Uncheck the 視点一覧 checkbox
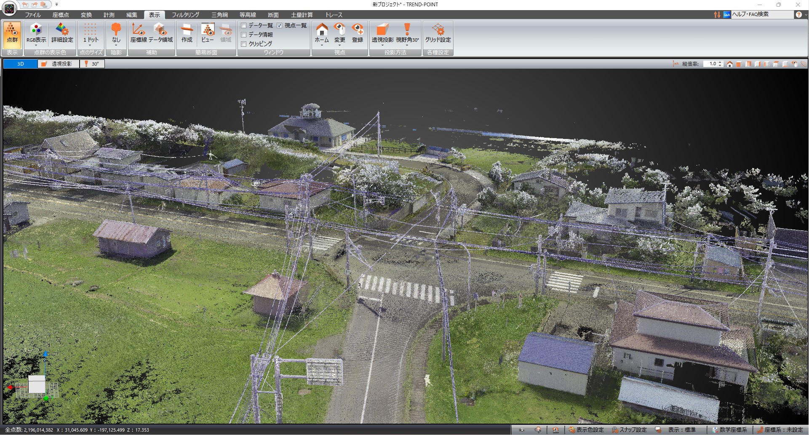 coord(280,26)
